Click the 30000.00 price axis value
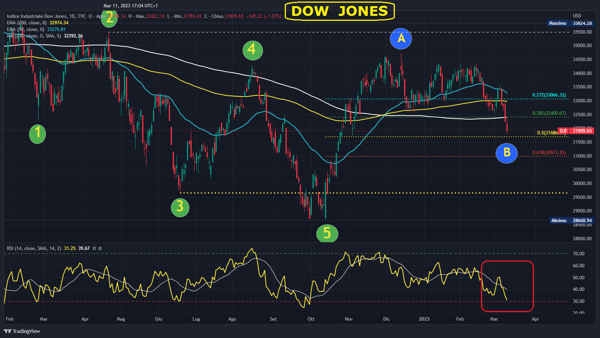The height and width of the screenshot is (338, 600). click(582, 183)
